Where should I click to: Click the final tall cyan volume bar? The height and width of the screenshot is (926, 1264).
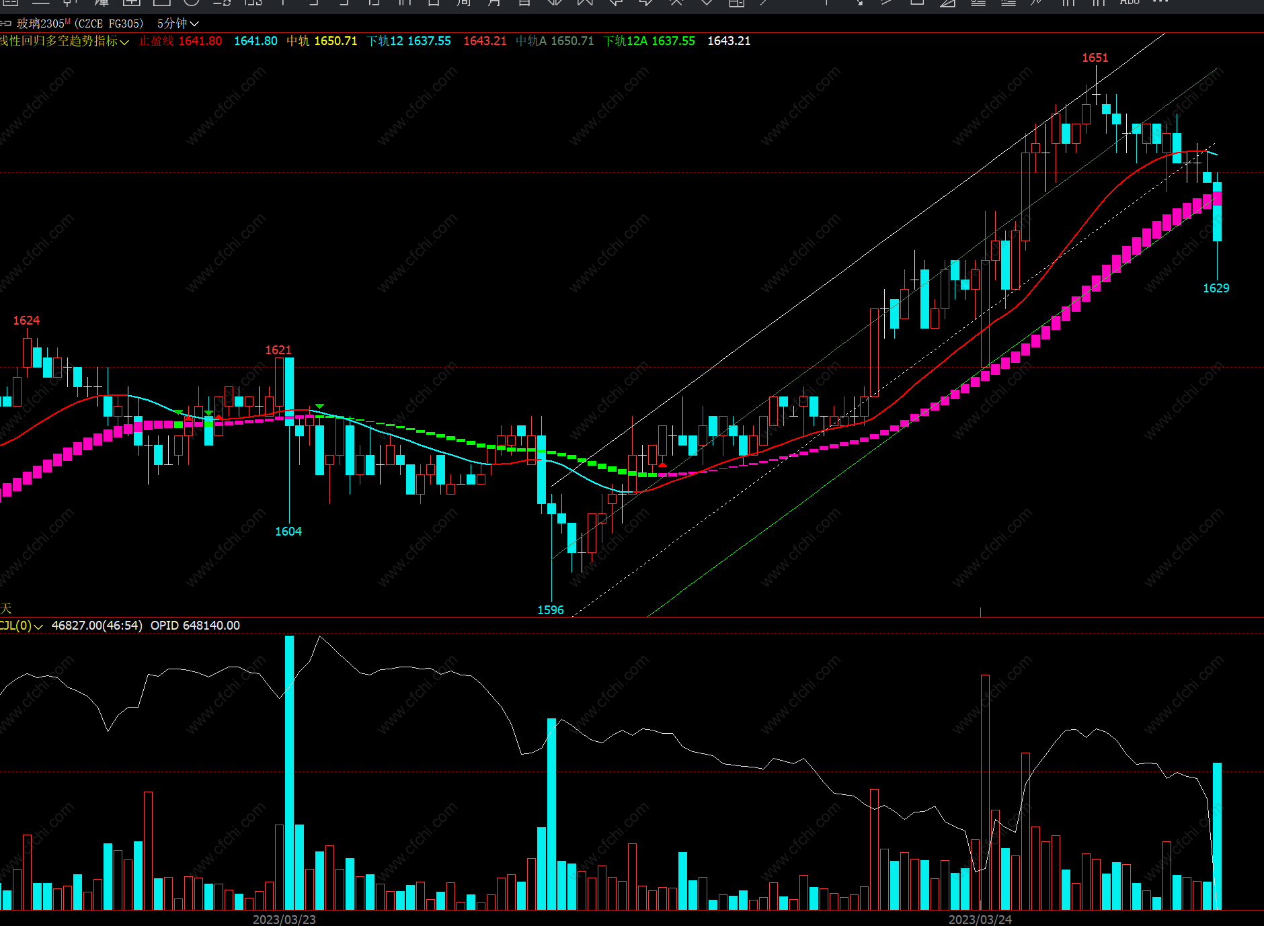pyautogui.click(x=1217, y=836)
